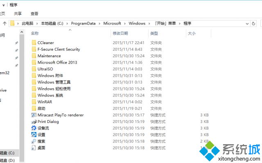Click the first pin icon in navigation pane
Image resolution: width=262 pixels, height=163 pixels.
pyautogui.click(x=16, y=43)
